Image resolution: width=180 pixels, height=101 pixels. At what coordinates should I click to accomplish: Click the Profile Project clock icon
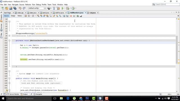point(73,8)
